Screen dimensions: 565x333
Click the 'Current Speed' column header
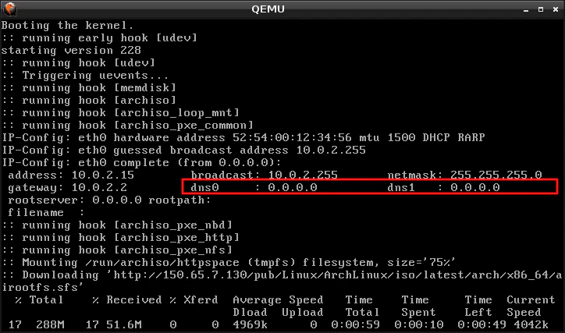(x=531, y=306)
